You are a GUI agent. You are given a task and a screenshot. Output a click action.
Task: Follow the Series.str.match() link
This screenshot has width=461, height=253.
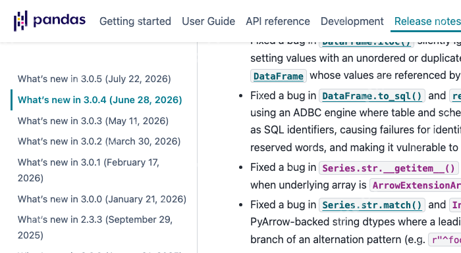click(x=372, y=205)
